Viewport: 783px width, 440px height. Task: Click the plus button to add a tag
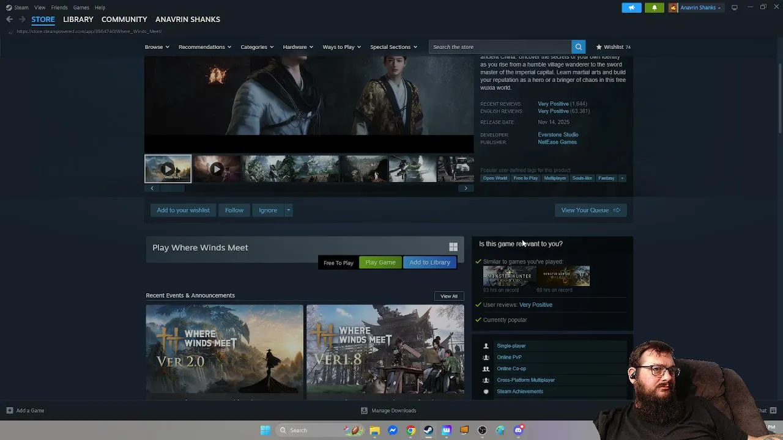(622, 178)
